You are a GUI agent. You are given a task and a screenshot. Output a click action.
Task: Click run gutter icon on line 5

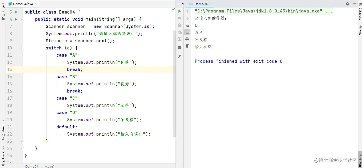[16, 12]
